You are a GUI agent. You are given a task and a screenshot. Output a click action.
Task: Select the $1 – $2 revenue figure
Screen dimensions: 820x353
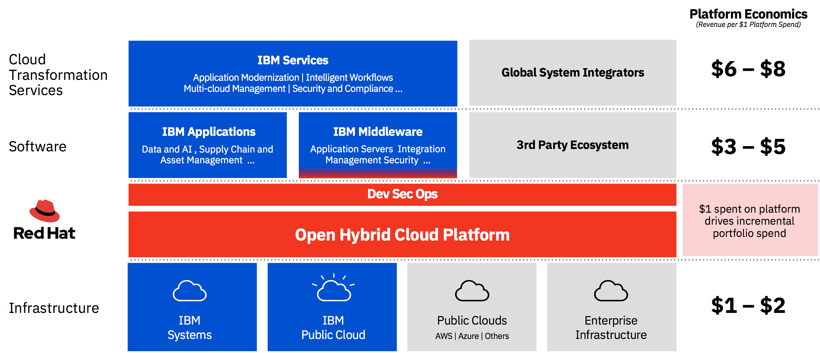(x=748, y=305)
